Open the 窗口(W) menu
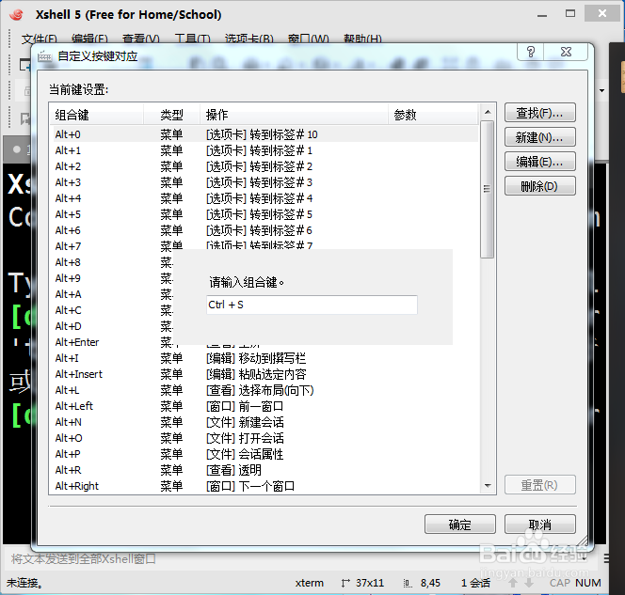Viewport: 625px width, 595px height. [x=308, y=39]
